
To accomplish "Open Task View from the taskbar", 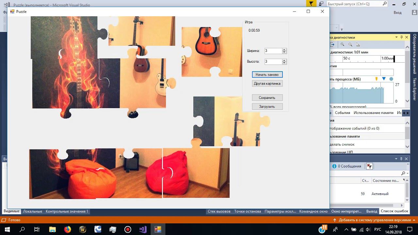I will coord(37,229).
